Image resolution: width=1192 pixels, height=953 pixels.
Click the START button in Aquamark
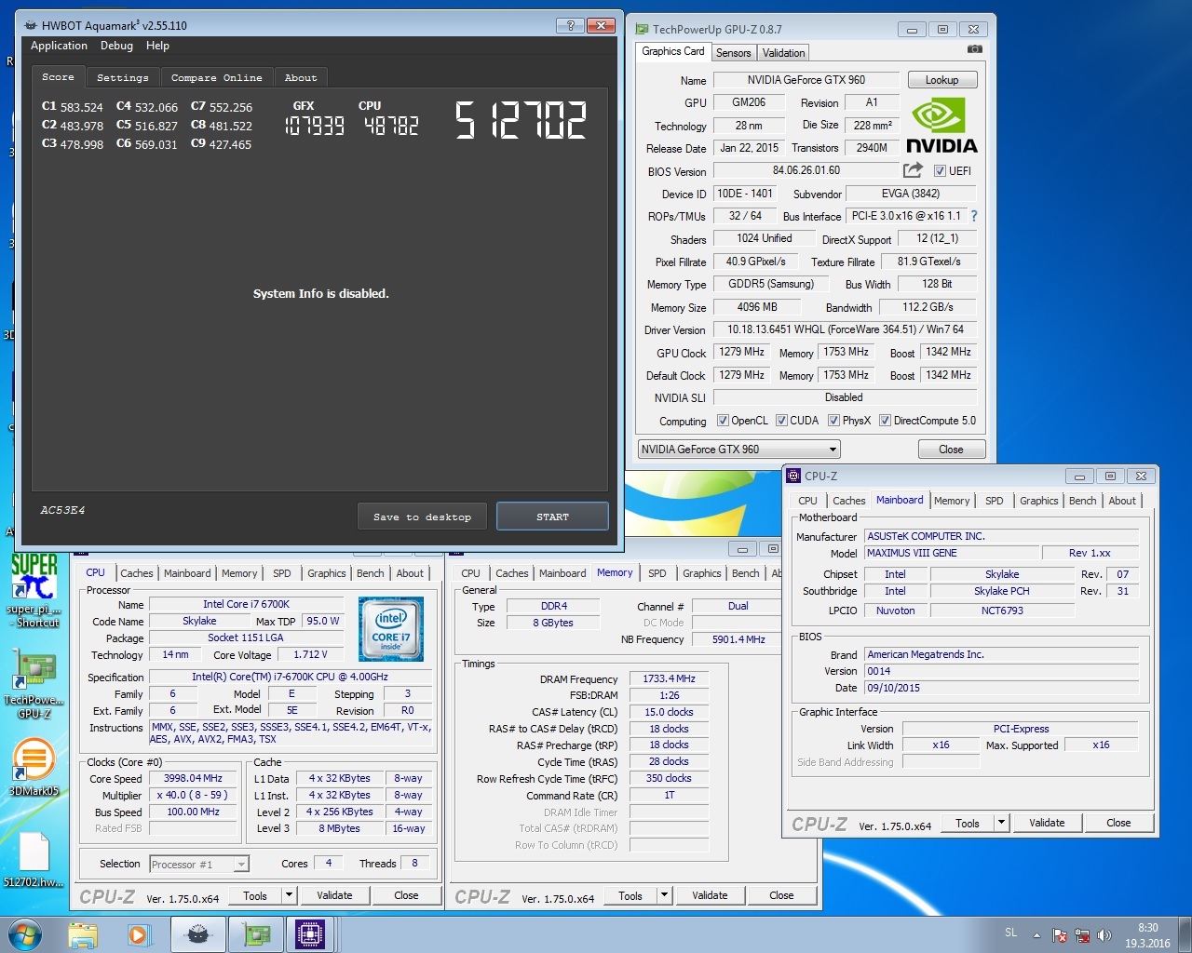pos(552,517)
